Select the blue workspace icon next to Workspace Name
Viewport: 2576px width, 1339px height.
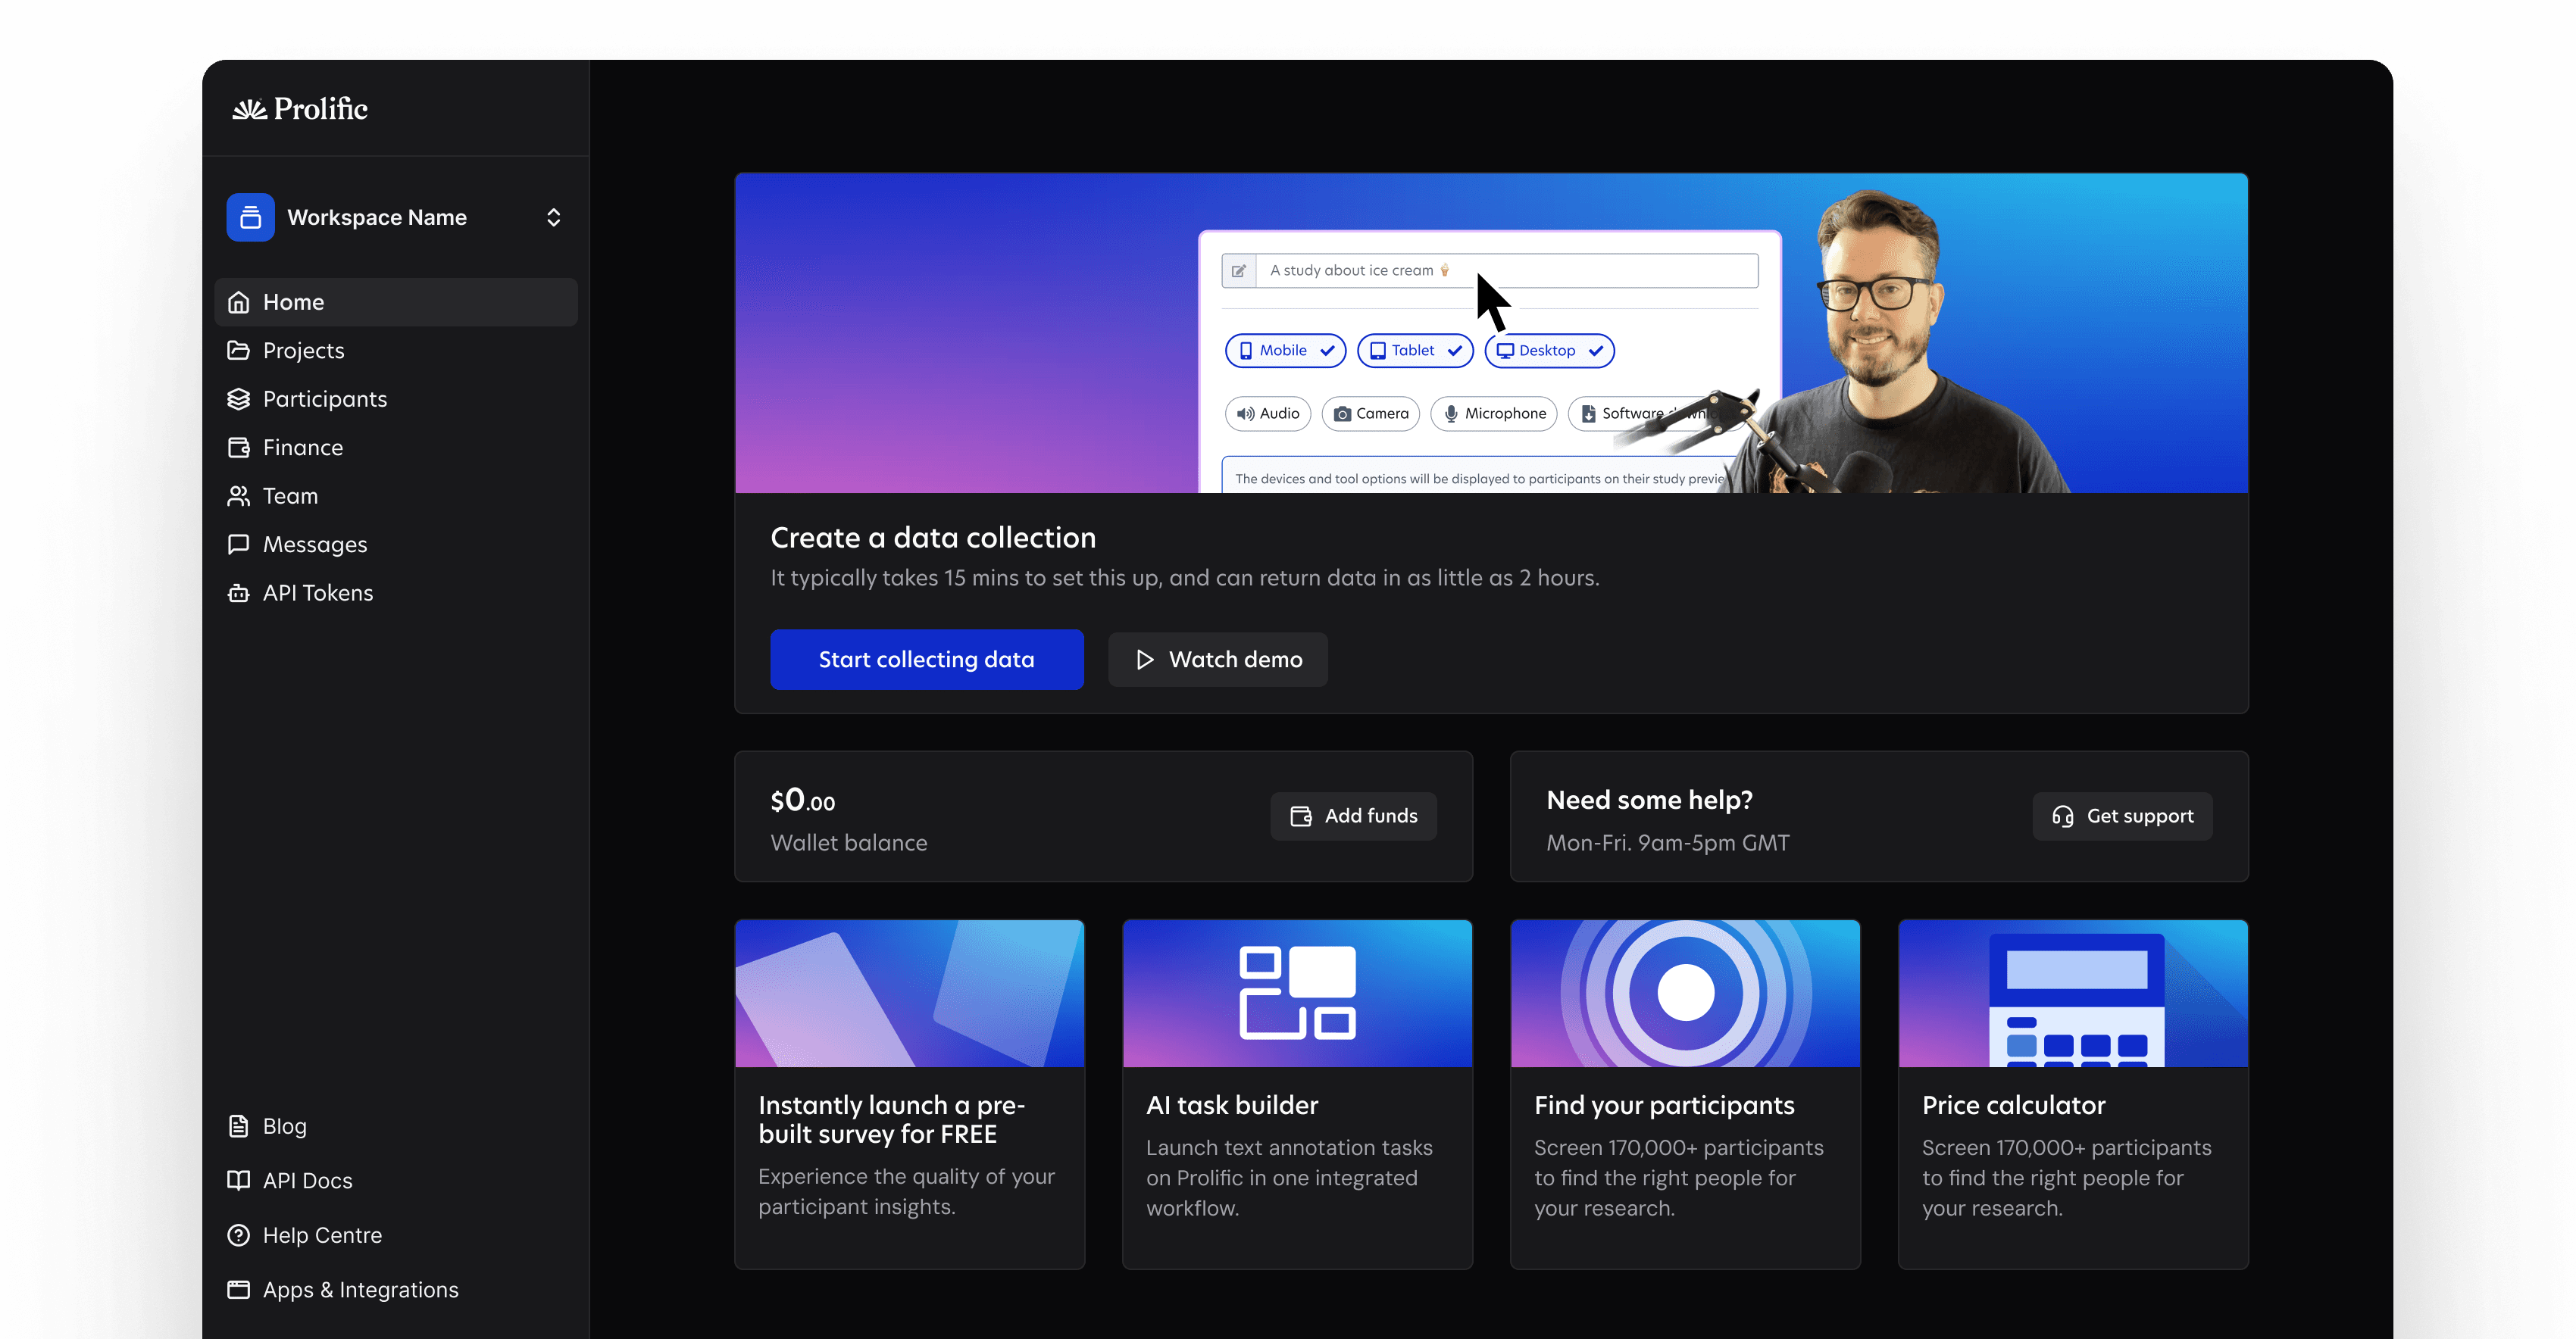(249, 217)
